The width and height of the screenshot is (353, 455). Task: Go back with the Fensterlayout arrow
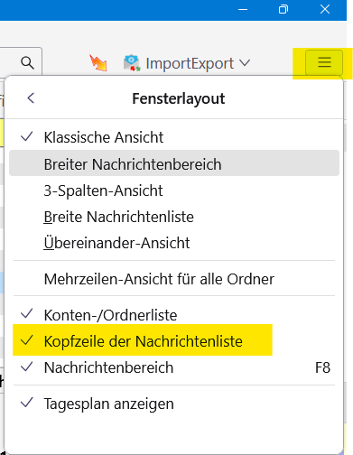point(31,98)
